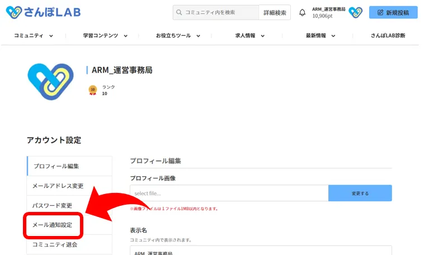
Task: Click the magnifier search icon
Action: (179, 12)
